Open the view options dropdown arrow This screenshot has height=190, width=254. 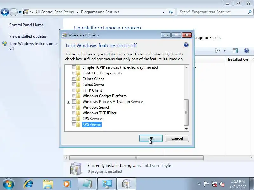[224, 51]
